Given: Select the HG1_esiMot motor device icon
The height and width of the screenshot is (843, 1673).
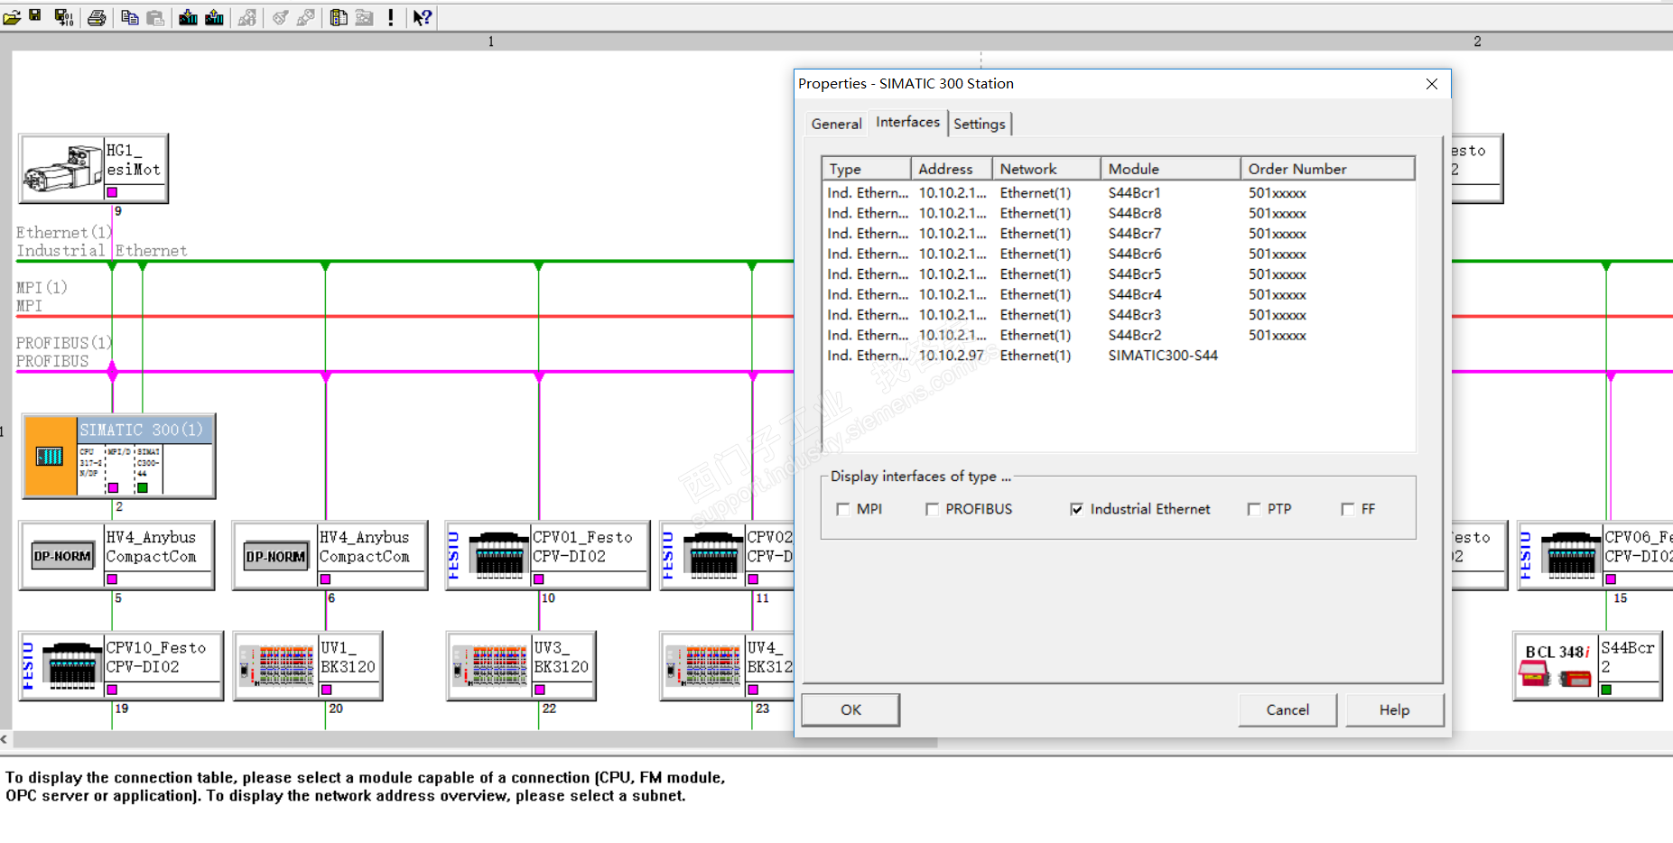Looking at the screenshot, I should pyautogui.click(x=62, y=168).
